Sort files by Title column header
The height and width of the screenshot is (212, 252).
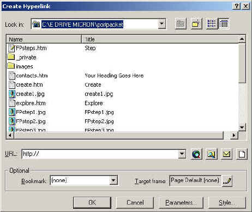tap(160, 39)
